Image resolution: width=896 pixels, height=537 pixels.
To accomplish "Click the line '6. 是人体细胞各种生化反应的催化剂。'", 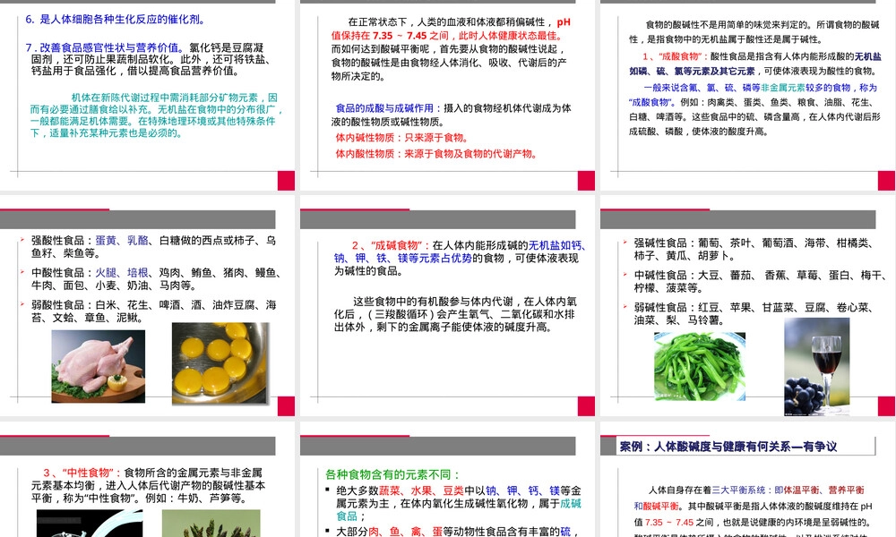I will pyautogui.click(x=116, y=20).
